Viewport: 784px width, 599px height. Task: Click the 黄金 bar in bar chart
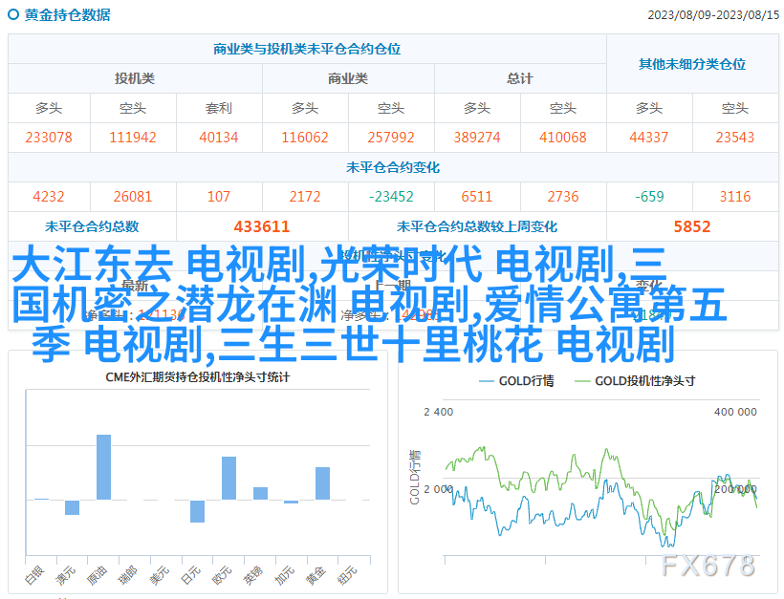pyautogui.click(x=322, y=482)
